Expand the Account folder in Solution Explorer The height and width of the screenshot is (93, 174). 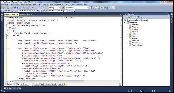tap(127, 29)
